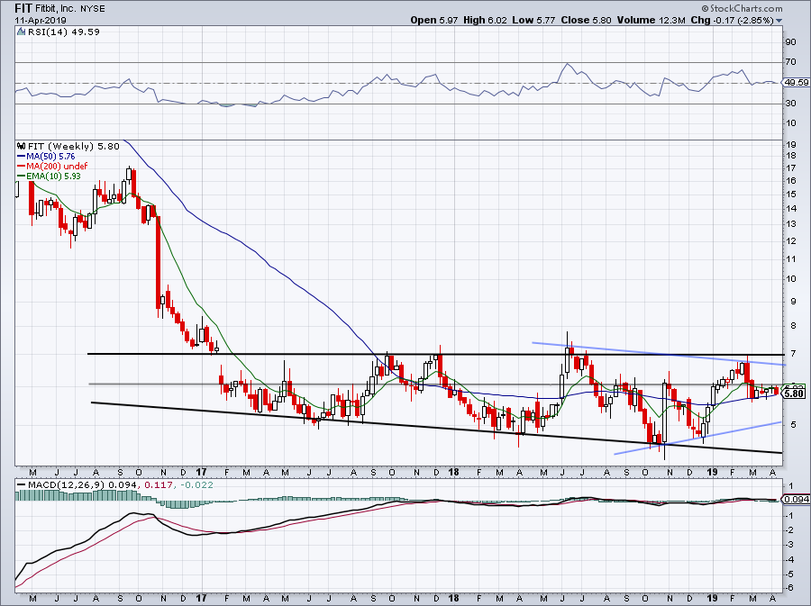811x606 pixels.
Task: Click the RSI(14) indicator mountain icon
Action: point(20,32)
